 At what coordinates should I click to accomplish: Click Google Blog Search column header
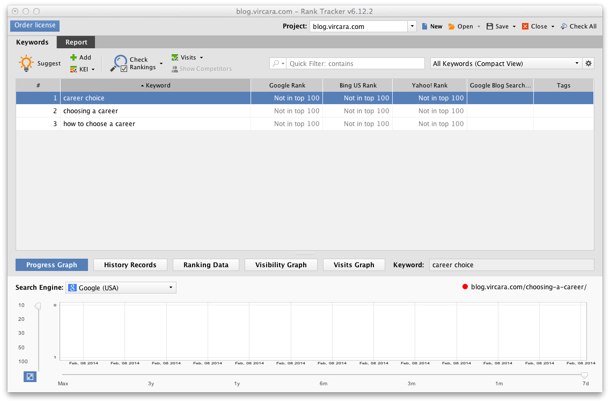pyautogui.click(x=501, y=85)
